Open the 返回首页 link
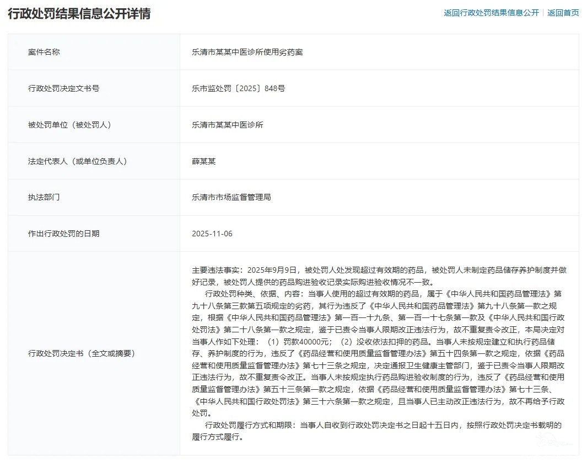The image size is (587, 461). pos(563,13)
